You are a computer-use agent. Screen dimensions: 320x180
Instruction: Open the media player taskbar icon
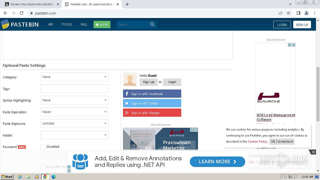36,177
